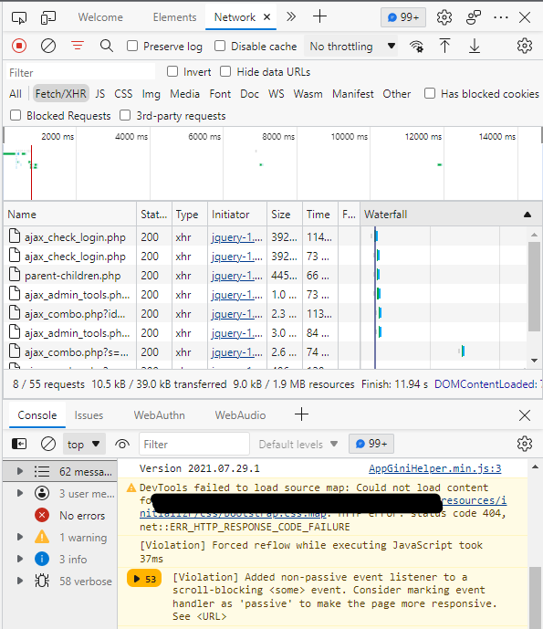The image size is (543, 629).
Task: Click the red marker in overview timeline
Action: [31, 173]
